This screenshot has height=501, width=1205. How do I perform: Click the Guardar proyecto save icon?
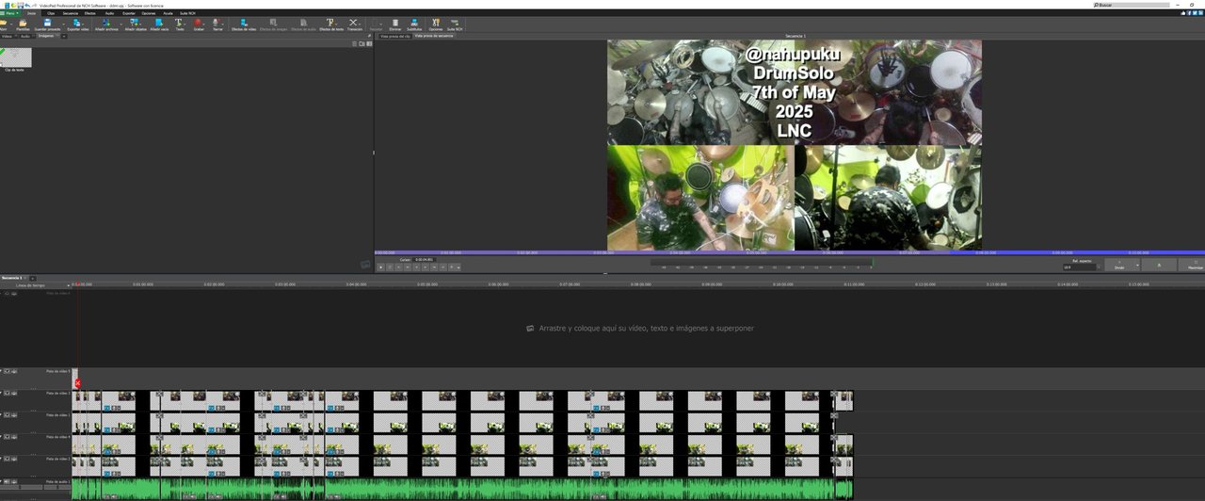tap(48, 22)
